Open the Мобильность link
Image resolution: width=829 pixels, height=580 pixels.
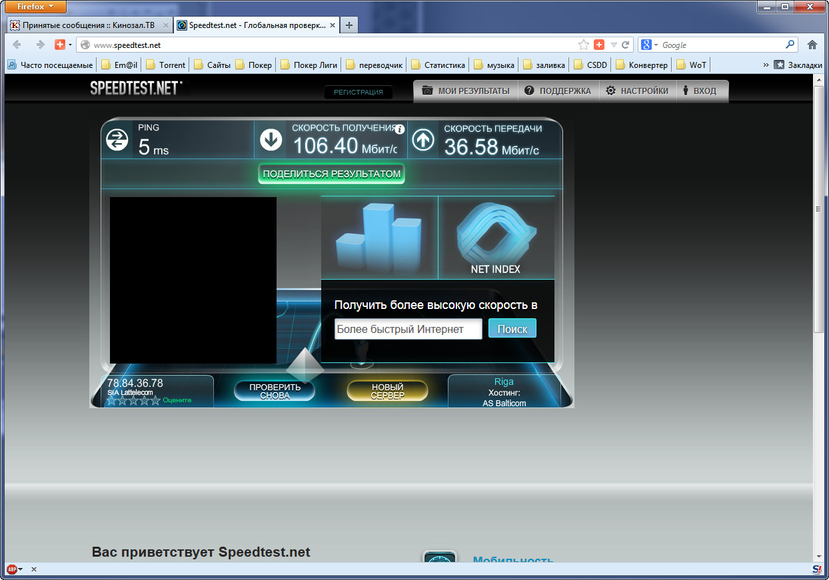click(x=513, y=561)
